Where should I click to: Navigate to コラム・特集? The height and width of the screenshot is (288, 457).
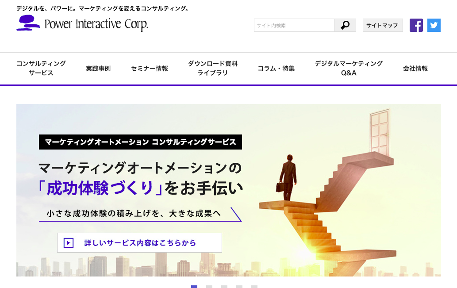(x=276, y=69)
